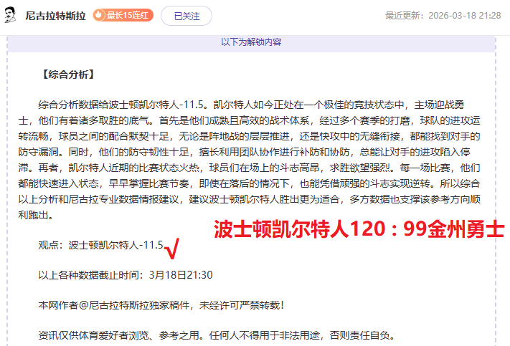Click the red score text 波士顿凯尔特人120：99金州勇士
The width and height of the screenshot is (510, 346).
click(359, 229)
